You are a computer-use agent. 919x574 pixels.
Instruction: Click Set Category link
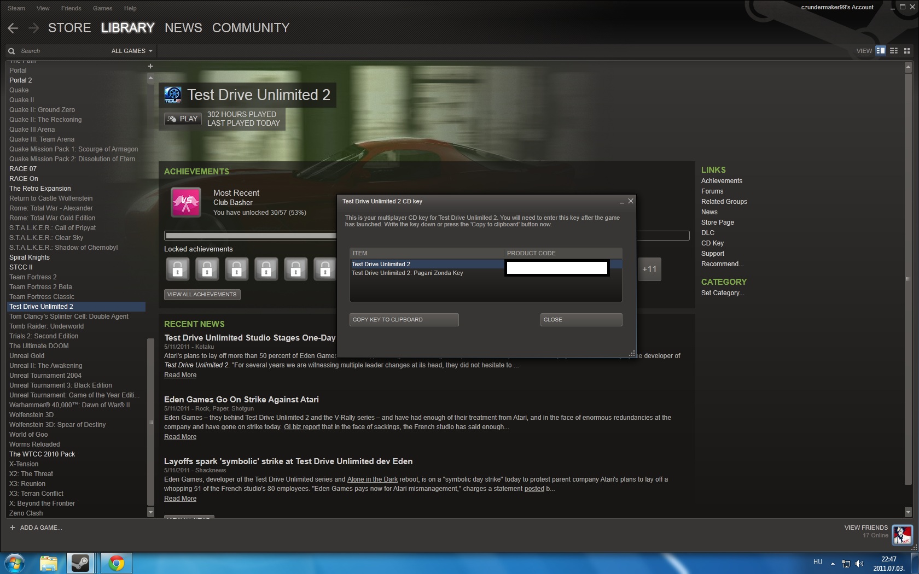[723, 293]
